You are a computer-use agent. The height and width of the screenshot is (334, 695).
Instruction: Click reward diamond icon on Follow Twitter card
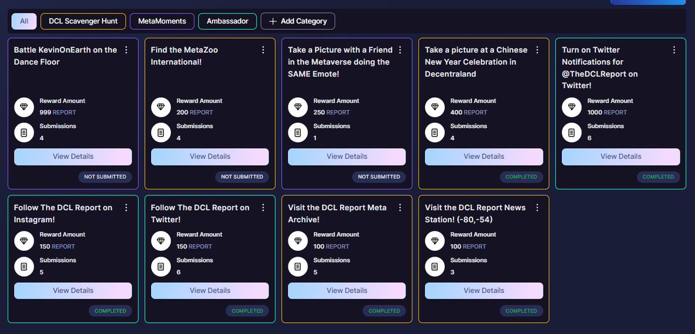coord(160,241)
